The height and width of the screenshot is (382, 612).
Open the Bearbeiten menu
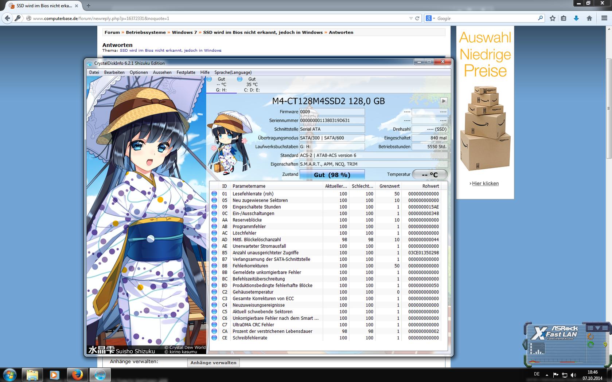click(x=114, y=72)
